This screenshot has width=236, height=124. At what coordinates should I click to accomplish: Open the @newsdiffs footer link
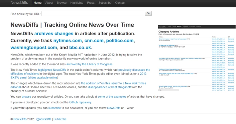pyautogui.click(x=44, y=119)
